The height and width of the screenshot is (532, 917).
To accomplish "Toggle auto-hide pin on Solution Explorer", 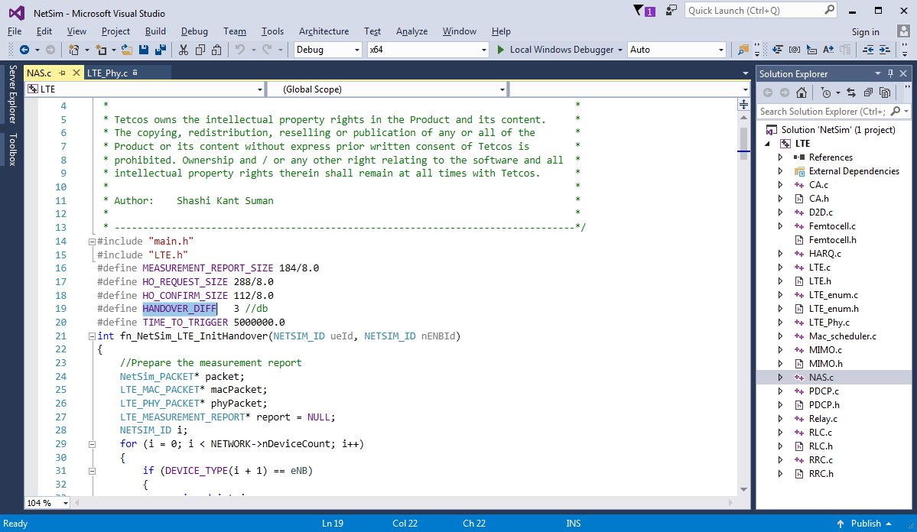I will (x=891, y=73).
